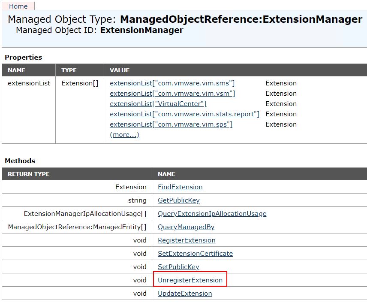
Task: Select extensionList "com.vmware.vim.sps" link
Action: tap(171, 124)
